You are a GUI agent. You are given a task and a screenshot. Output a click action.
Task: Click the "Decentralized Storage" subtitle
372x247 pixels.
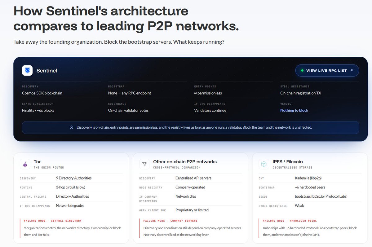tap(292, 168)
